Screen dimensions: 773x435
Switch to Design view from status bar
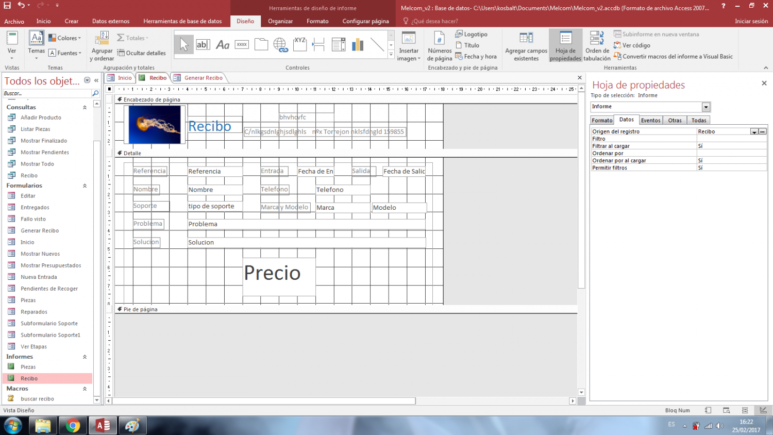763,410
